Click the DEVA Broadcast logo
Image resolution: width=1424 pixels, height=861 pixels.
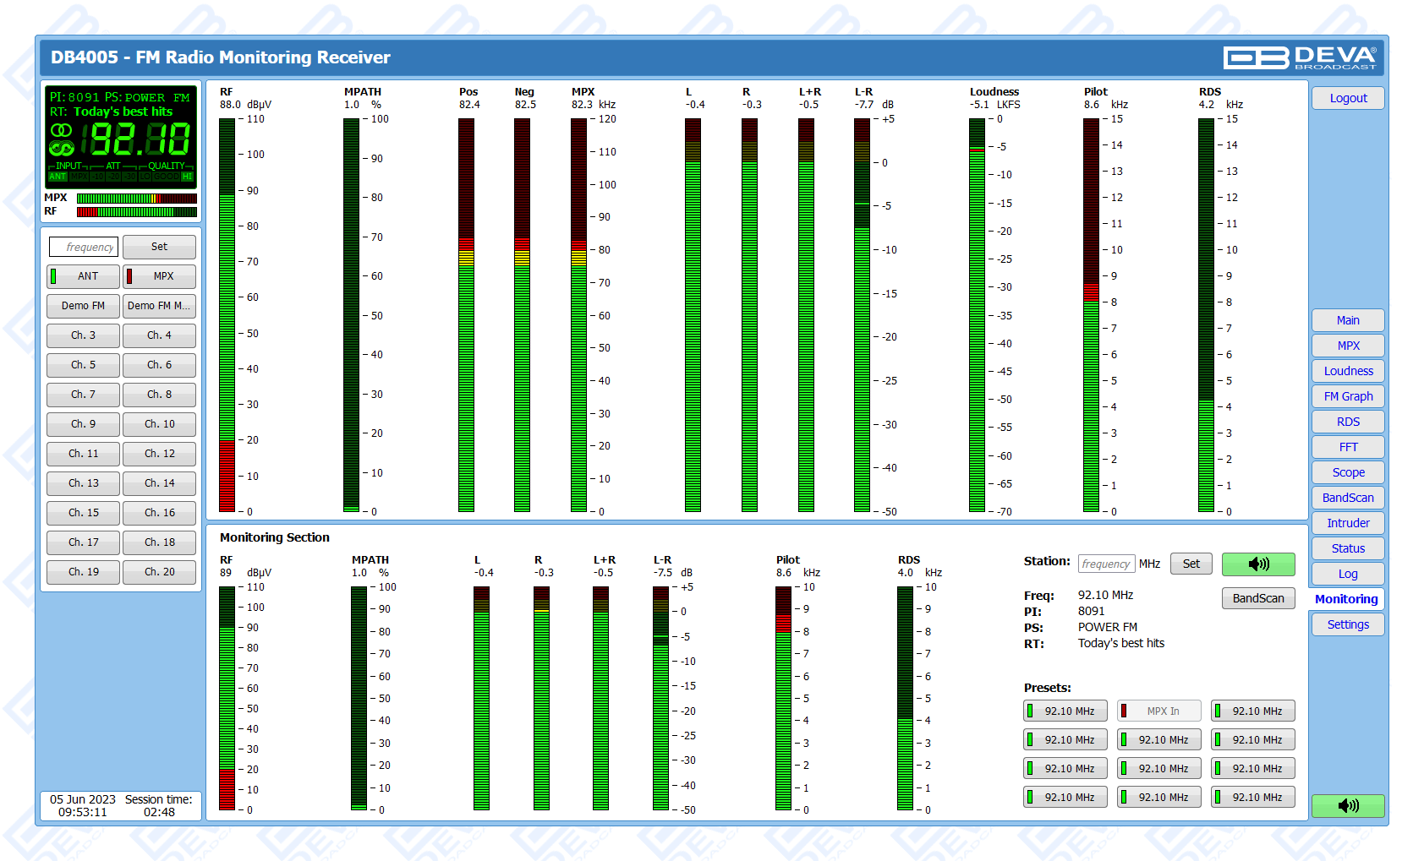pyautogui.click(x=1300, y=57)
